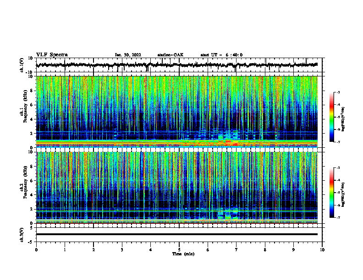Click the "6" kHz tick of ch.2 spectrogram
Screen dimensions: 363x280
[32, 181]
